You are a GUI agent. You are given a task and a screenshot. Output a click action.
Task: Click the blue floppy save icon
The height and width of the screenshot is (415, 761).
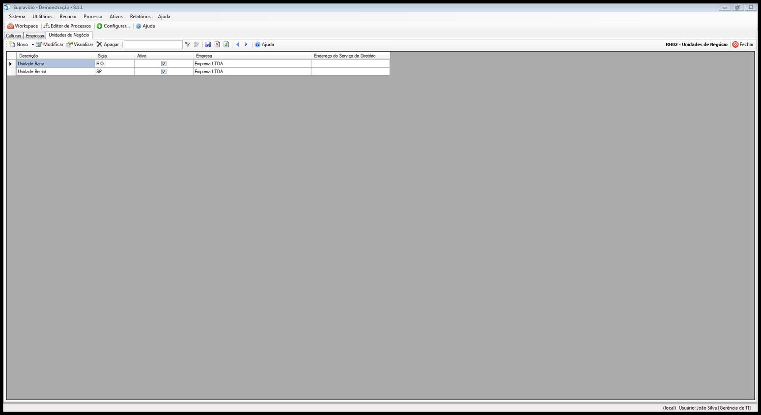tap(208, 44)
